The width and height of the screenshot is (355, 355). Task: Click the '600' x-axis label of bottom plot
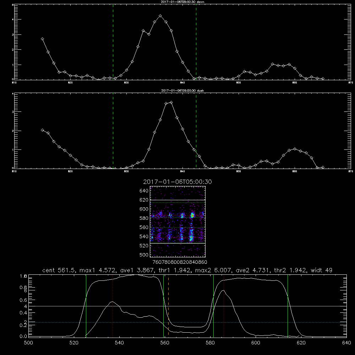coord(256,343)
